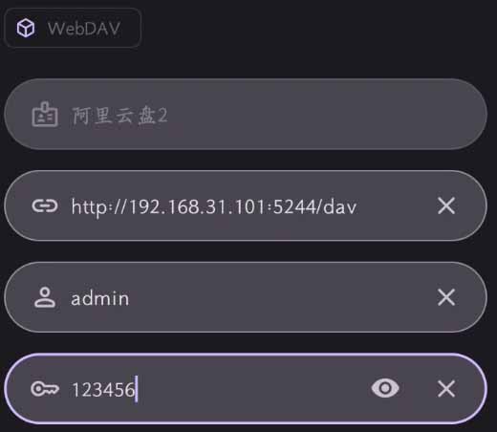
Task: Click the user profile icon beside admin
Action: pos(45,297)
